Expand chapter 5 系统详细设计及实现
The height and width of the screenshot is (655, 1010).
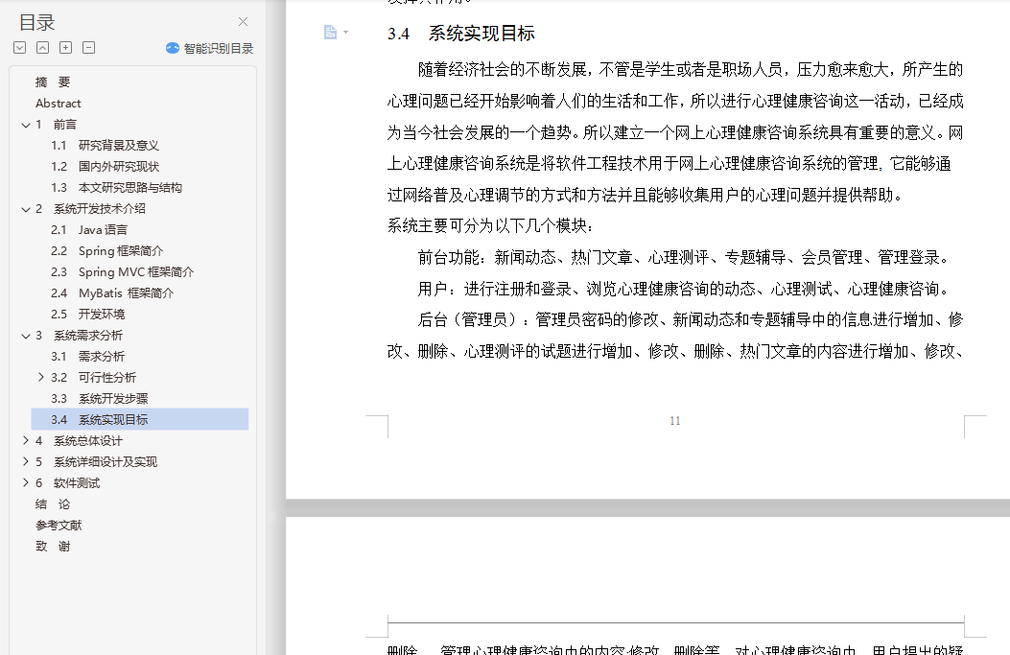click(26, 461)
